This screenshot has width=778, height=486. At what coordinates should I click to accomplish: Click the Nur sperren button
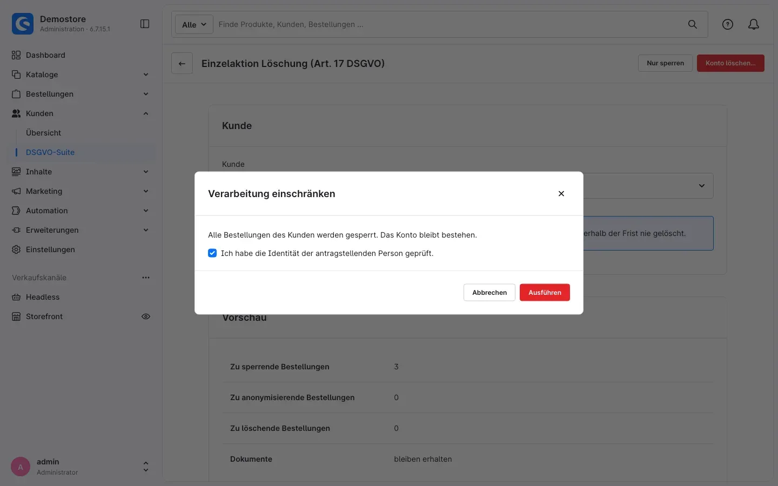click(x=665, y=63)
